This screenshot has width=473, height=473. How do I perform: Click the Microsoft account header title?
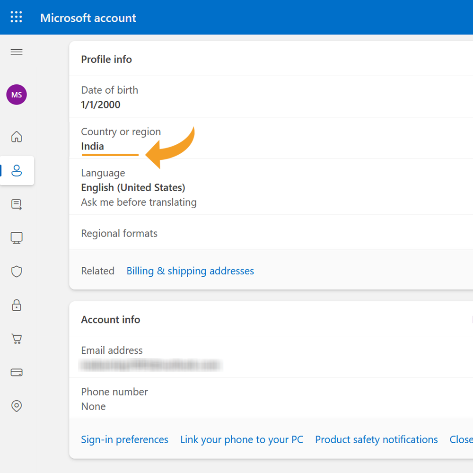pyautogui.click(x=88, y=18)
